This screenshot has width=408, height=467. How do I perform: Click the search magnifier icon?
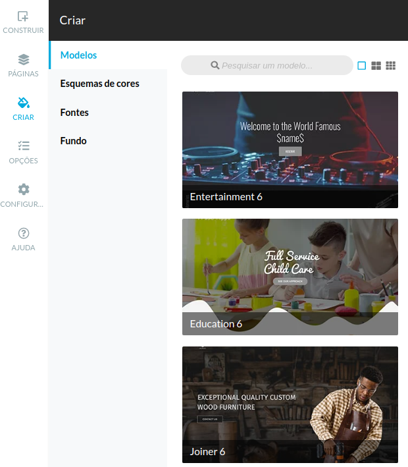[215, 66]
